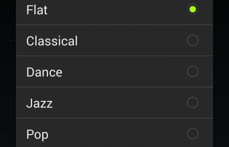This screenshot has height=147, width=229.
Task: Click the "Flat" preset label text
Action: [x=37, y=10]
